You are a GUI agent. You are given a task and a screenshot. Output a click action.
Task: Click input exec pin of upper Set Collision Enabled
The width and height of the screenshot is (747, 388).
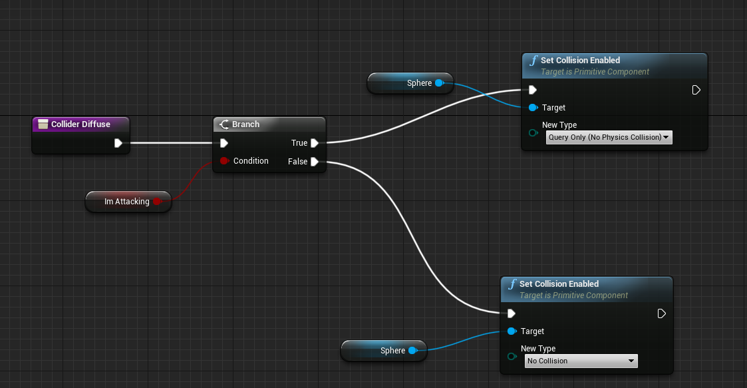click(532, 90)
